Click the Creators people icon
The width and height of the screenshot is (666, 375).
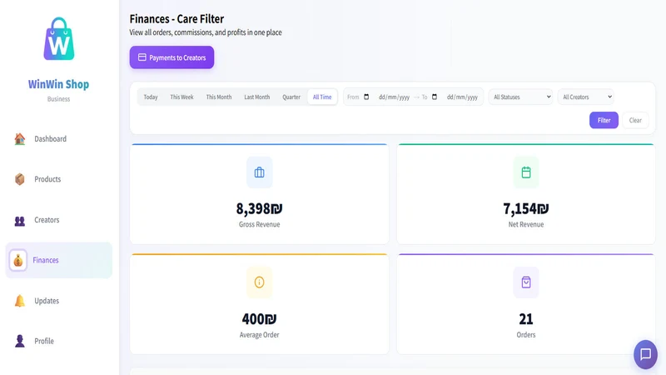pos(19,221)
